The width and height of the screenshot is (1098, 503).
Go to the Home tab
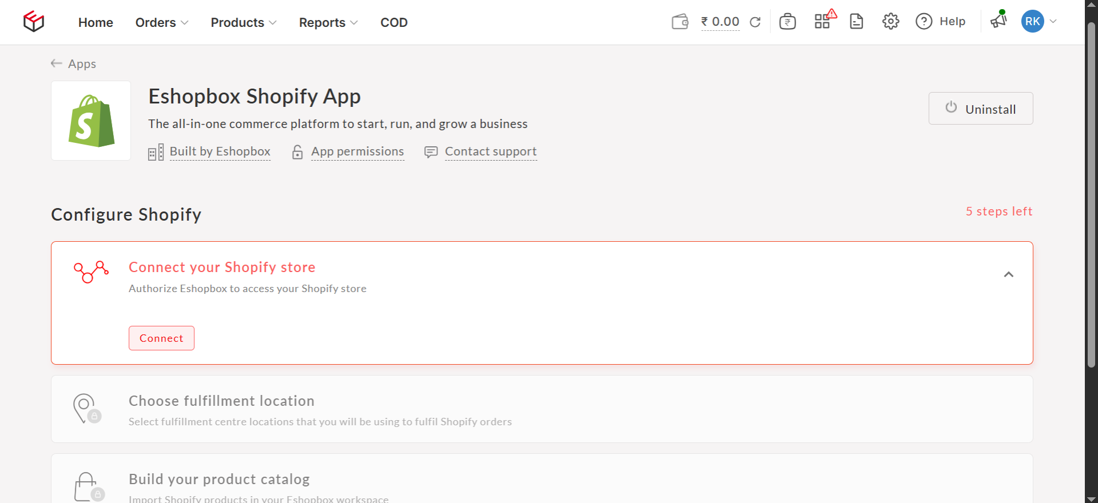click(96, 22)
